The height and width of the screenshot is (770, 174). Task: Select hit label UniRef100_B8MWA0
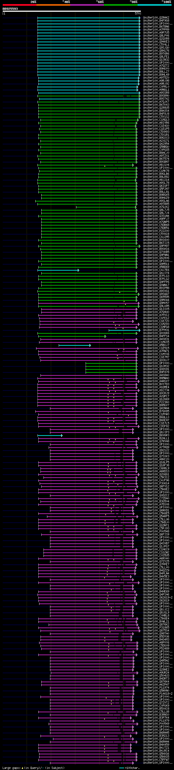(156, 378)
